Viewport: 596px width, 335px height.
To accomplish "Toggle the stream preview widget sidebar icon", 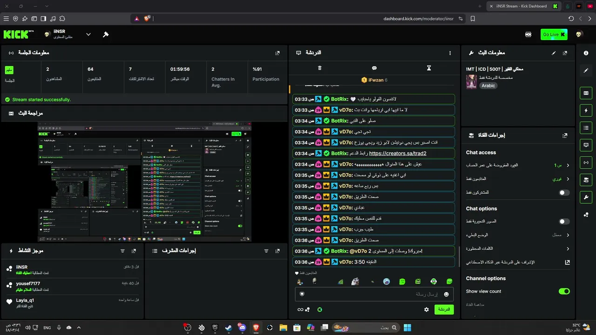I will click(586, 93).
